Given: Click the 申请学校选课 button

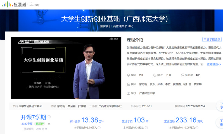Looking at the screenshot, I should click(212, 40).
